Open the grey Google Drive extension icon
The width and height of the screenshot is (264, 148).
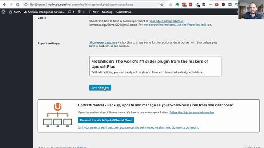click(170, 5)
